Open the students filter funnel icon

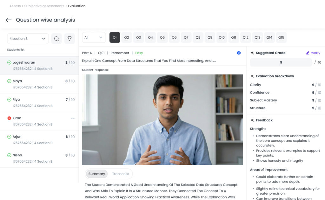tap(70, 39)
